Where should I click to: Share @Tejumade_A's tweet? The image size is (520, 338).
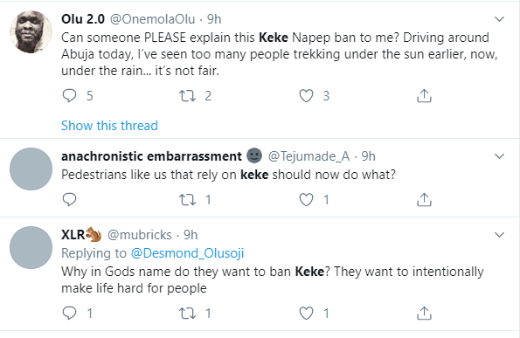pyautogui.click(x=424, y=199)
